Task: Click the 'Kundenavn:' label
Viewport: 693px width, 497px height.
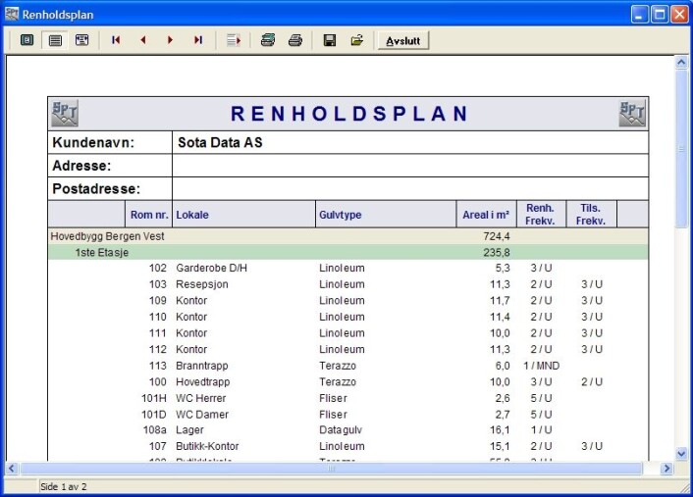Action: (x=93, y=142)
